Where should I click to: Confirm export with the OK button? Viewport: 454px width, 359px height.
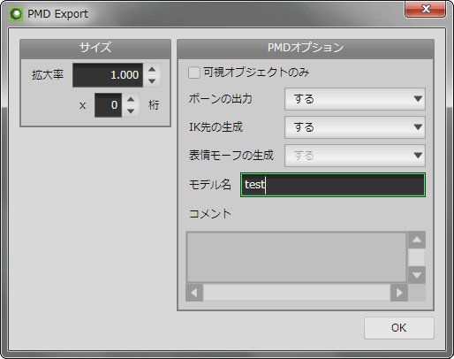399,328
